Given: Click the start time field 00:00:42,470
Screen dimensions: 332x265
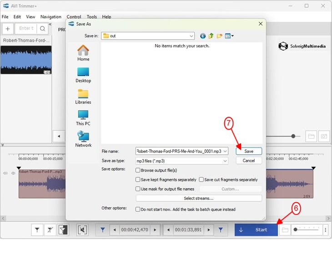Looking at the screenshot, I should 135,230.
